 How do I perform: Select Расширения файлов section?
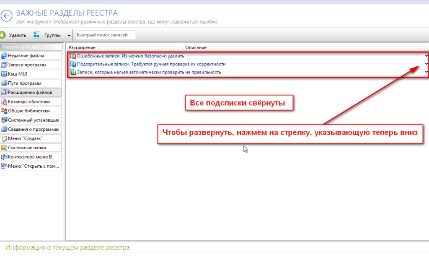[31, 93]
